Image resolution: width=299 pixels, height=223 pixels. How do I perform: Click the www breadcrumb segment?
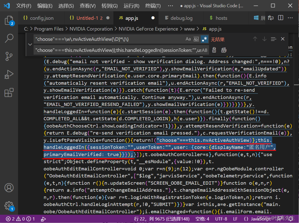[x=189, y=29]
